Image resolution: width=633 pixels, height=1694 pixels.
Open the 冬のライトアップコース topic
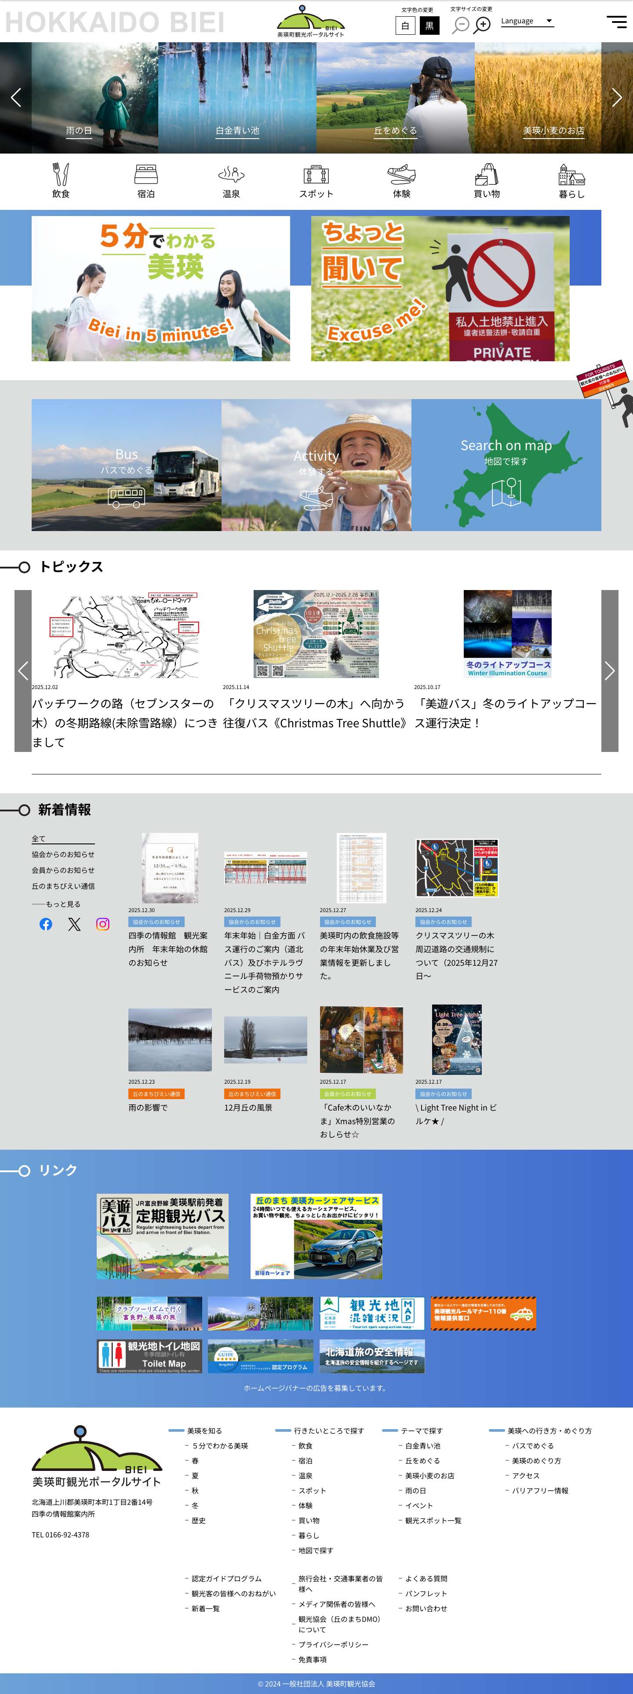[507, 660]
